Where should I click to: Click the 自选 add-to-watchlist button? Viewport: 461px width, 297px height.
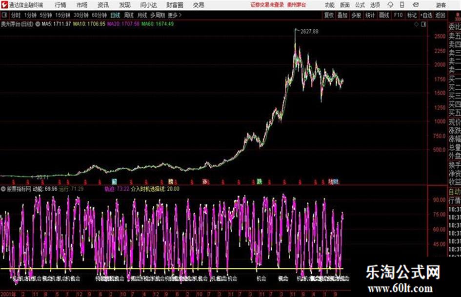point(426,15)
